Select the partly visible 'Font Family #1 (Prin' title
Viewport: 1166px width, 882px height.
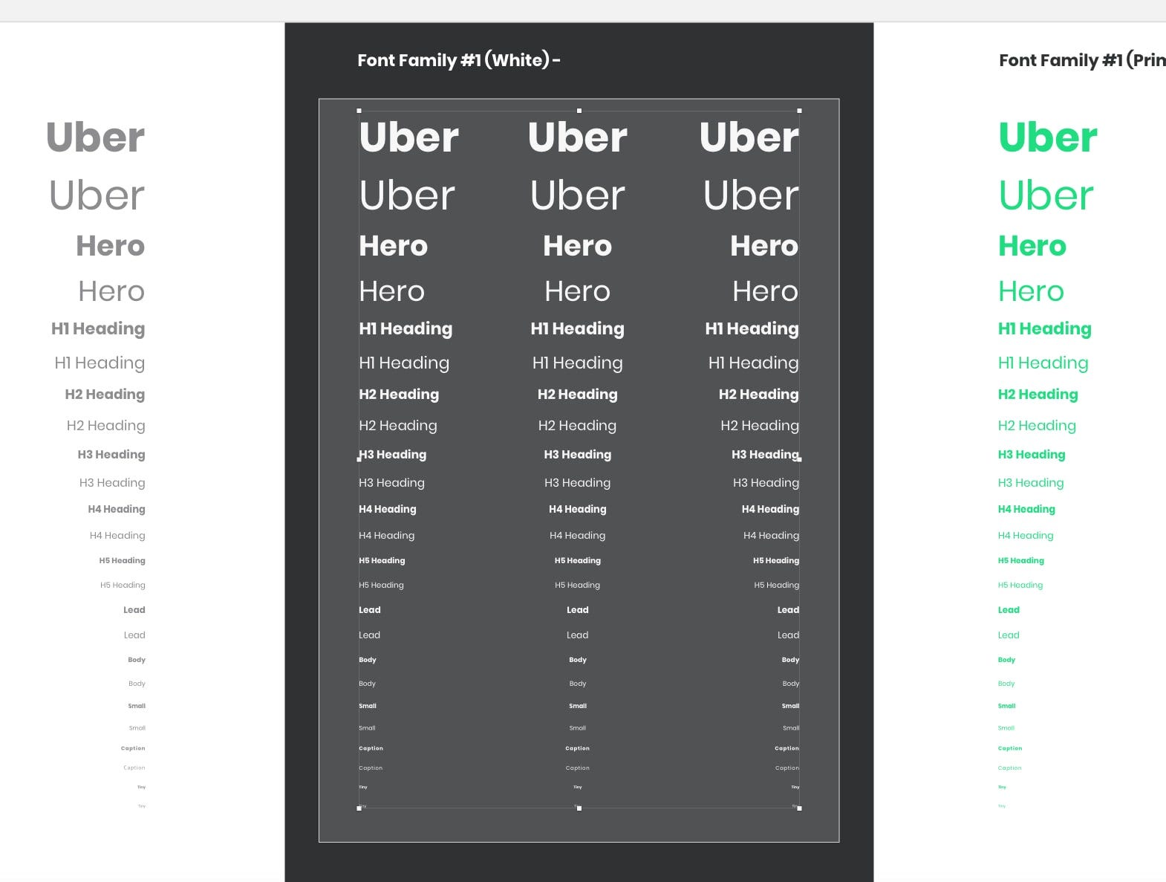1082,60
